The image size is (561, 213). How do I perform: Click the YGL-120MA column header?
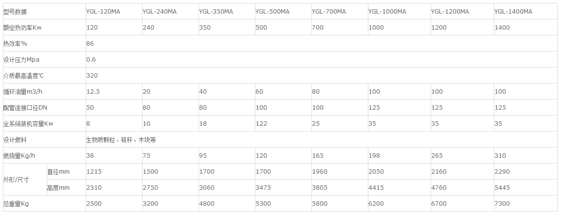click(x=103, y=11)
